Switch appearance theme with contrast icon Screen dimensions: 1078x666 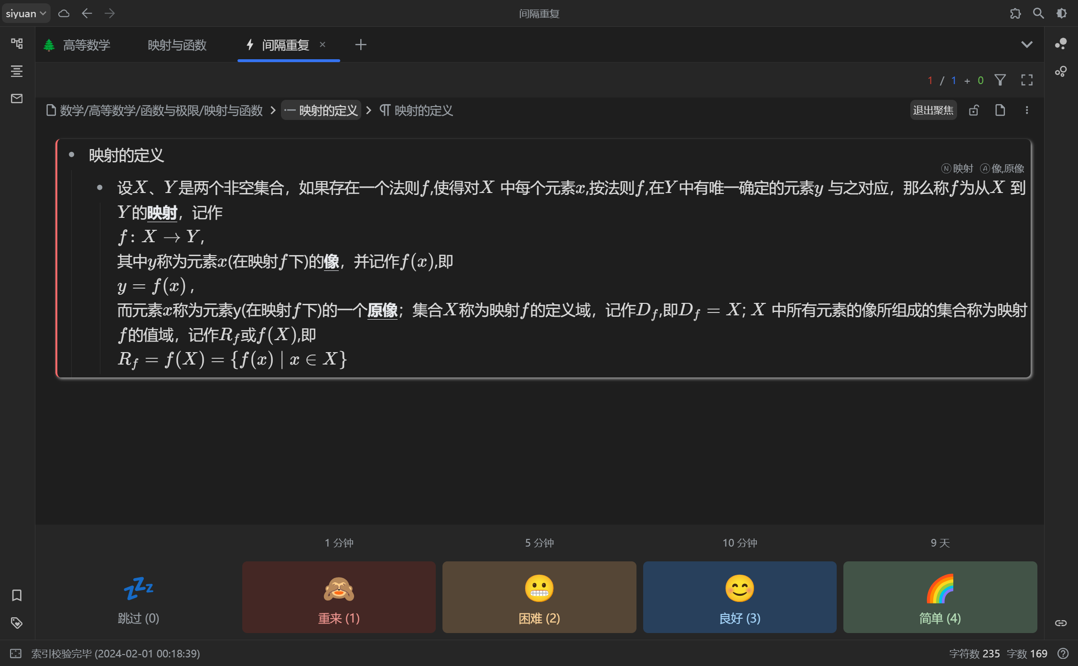tap(1061, 13)
